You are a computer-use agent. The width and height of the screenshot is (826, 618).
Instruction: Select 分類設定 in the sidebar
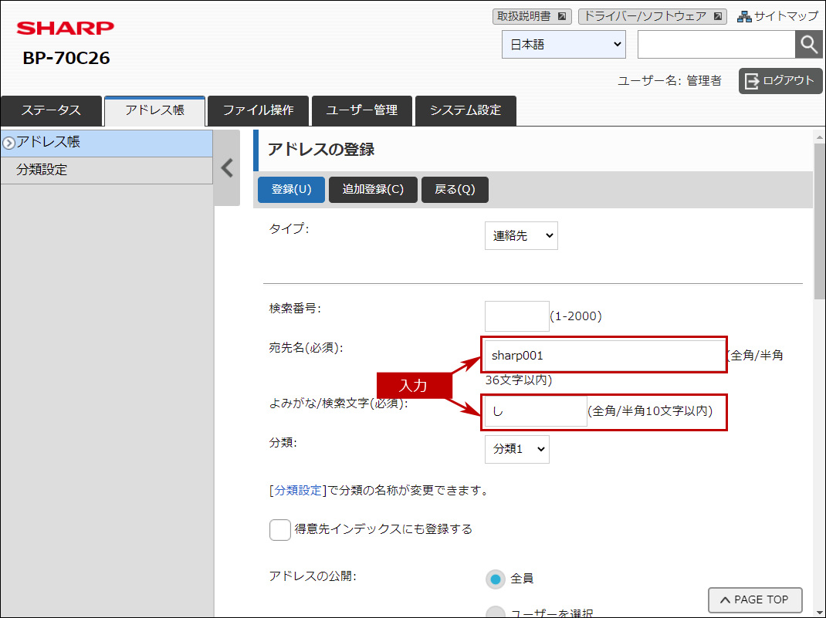107,170
